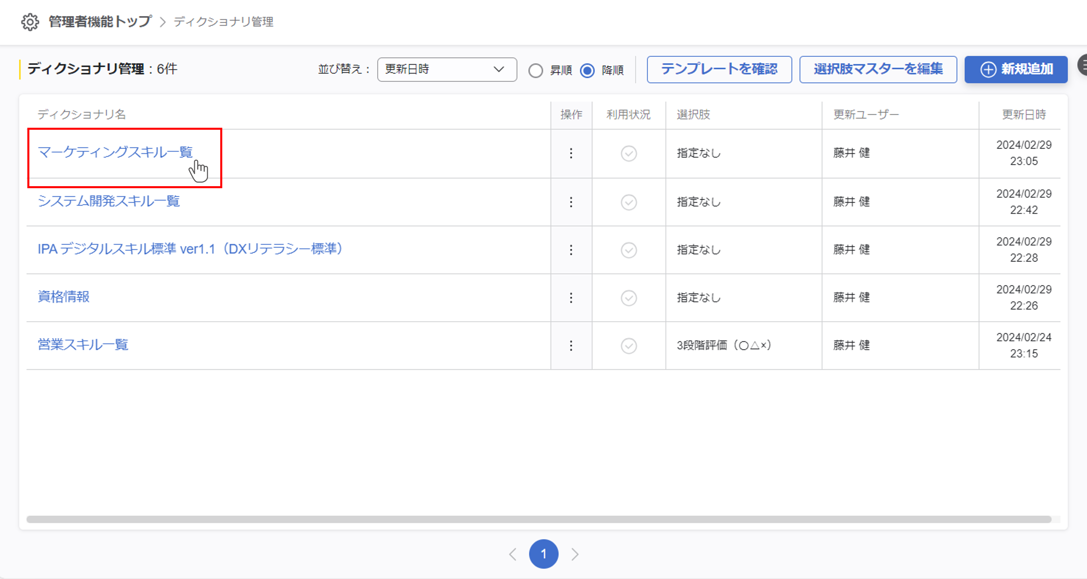1087x579 pixels.
Task: Open the システム開発スキル一覧 dictionary link
Action: (109, 201)
